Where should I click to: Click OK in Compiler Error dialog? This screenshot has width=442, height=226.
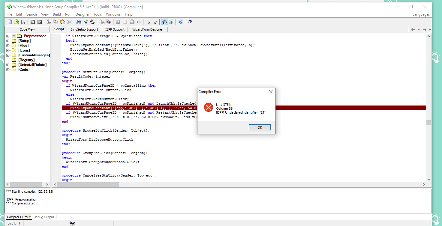click(x=260, y=127)
